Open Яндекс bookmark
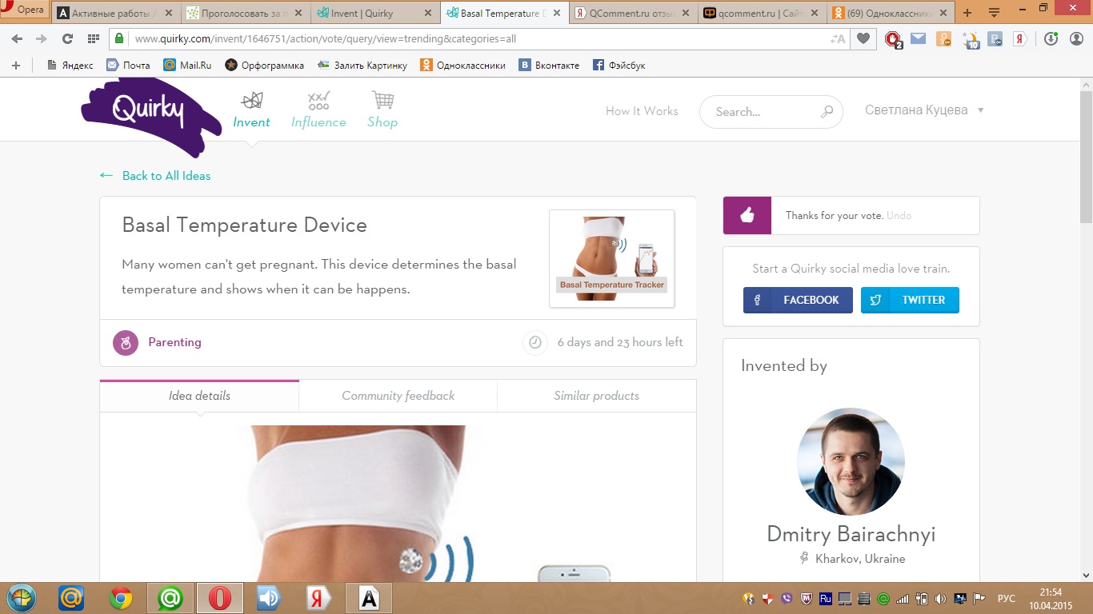This screenshot has width=1093, height=614. point(70,65)
